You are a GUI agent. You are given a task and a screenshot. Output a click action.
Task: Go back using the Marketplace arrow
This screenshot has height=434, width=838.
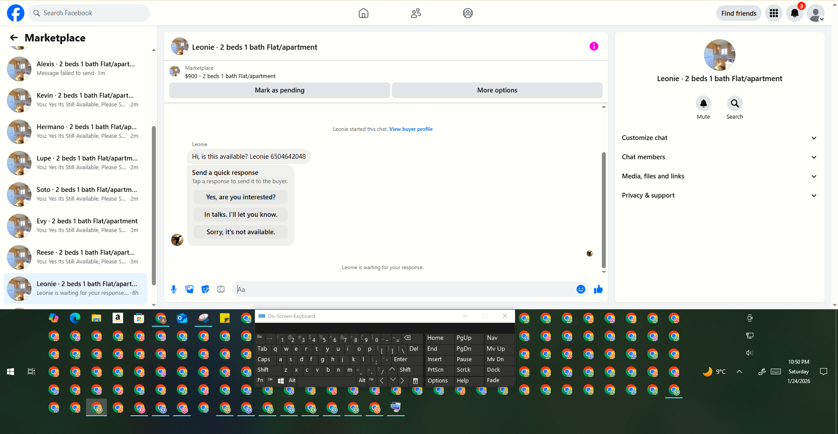pos(14,38)
